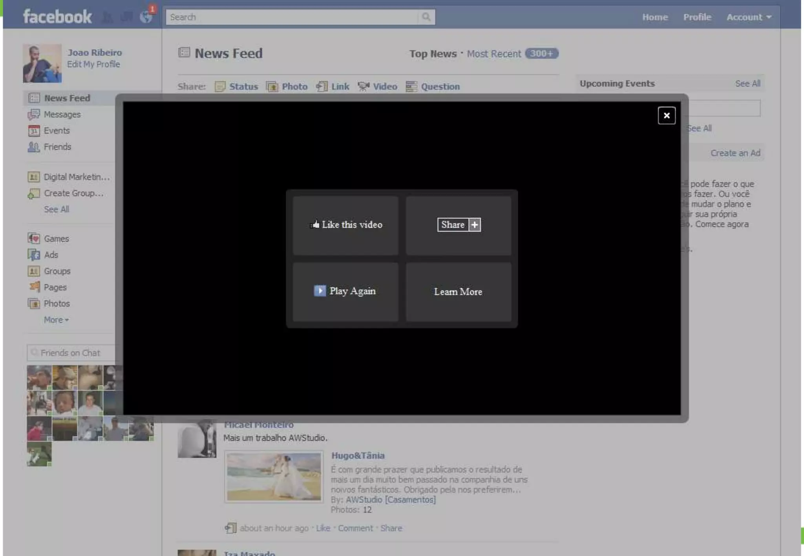Open Hugo&Tânia album link

coord(358,456)
